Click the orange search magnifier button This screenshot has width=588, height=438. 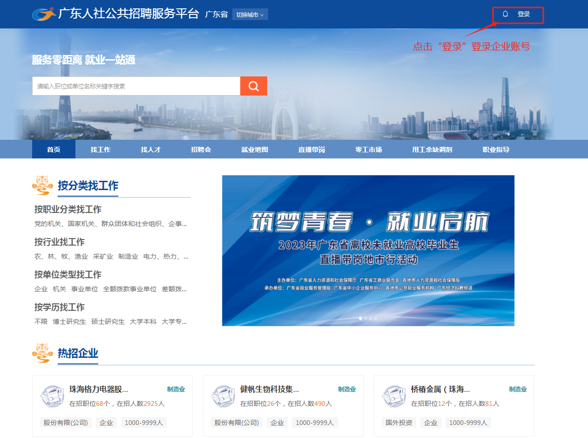coord(253,86)
